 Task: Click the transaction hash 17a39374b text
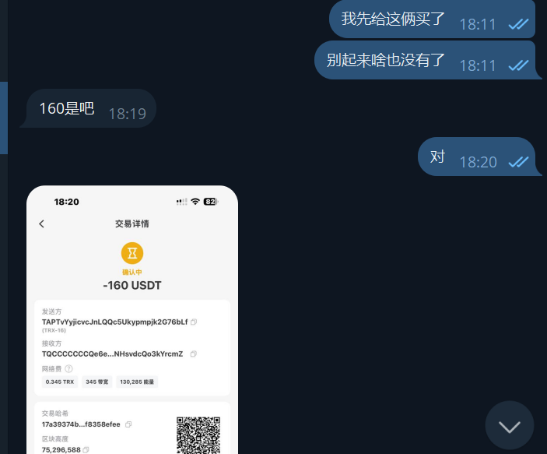click(81, 424)
